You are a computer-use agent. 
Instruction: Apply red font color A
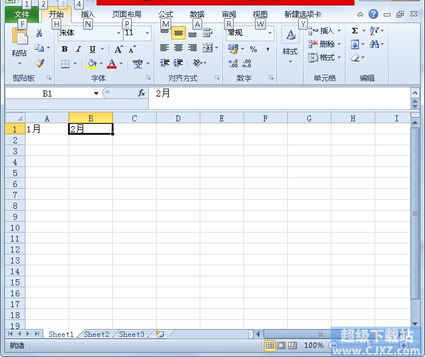112,64
